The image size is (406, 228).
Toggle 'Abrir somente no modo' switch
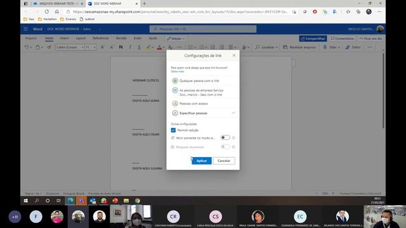click(x=225, y=137)
